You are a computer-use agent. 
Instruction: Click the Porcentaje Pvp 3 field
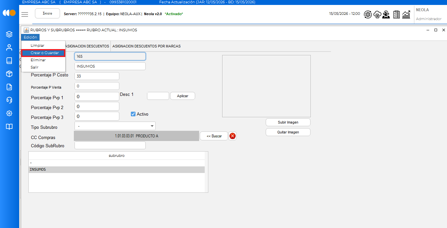click(97, 116)
